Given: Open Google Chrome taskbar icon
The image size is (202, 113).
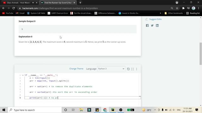Looking at the screenshot, I should [105, 110].
